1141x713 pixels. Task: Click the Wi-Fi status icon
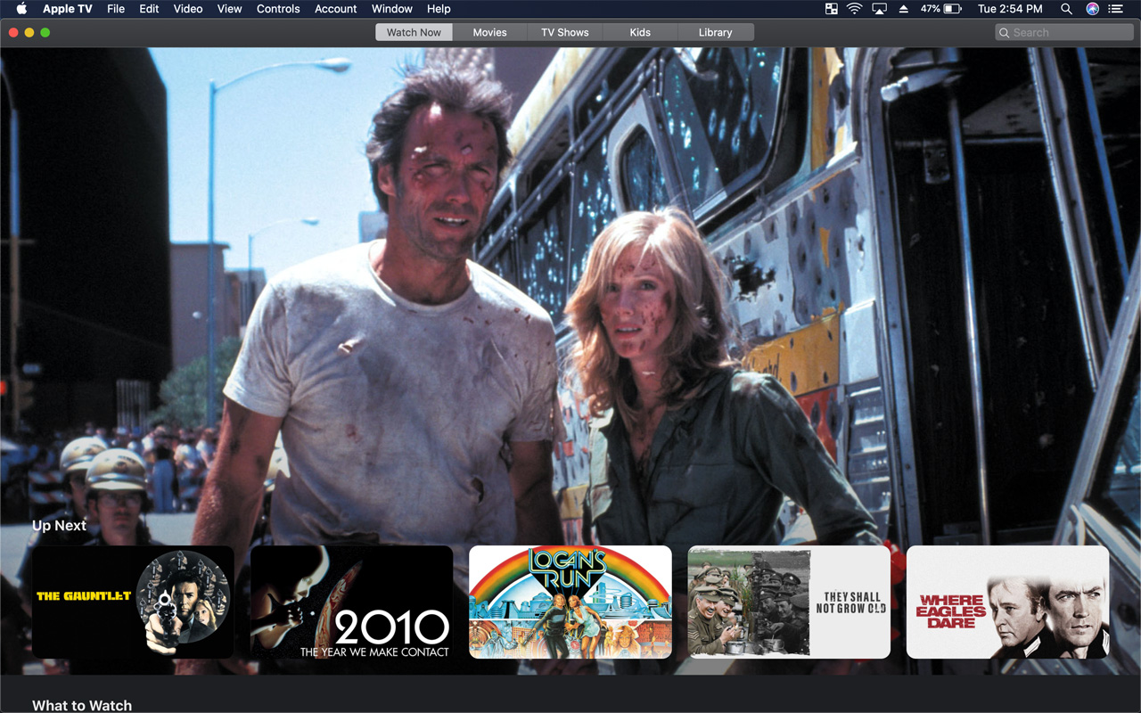click(x=855, y=9)
